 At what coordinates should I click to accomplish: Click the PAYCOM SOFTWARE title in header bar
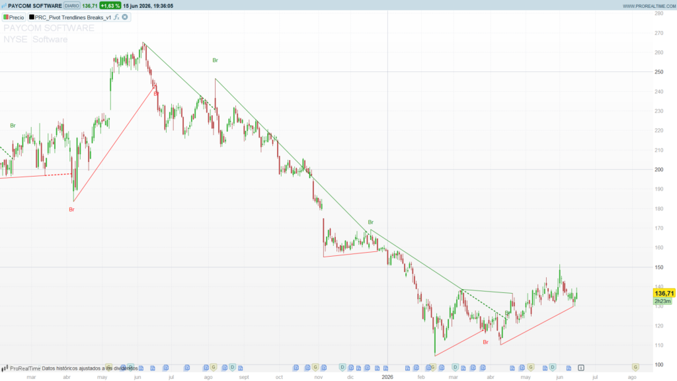(35, 6)
